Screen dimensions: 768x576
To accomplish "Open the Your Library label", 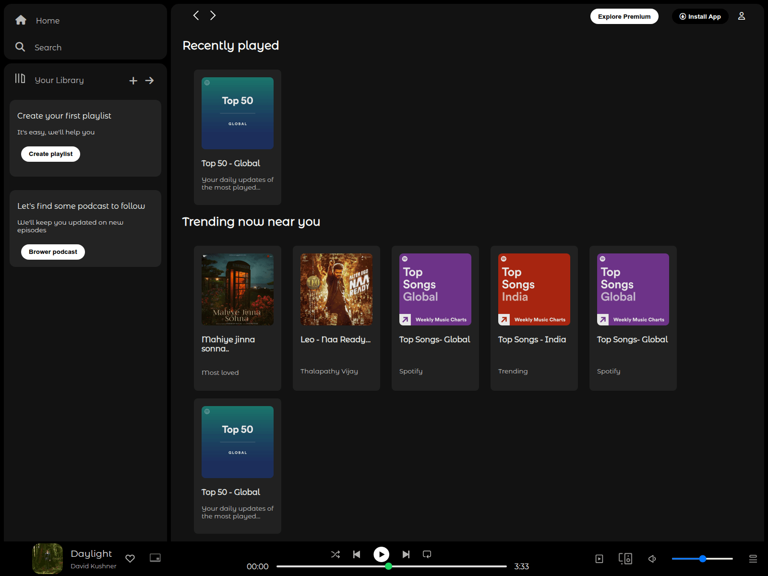I will pyautogui.click(x=60, y=80).
